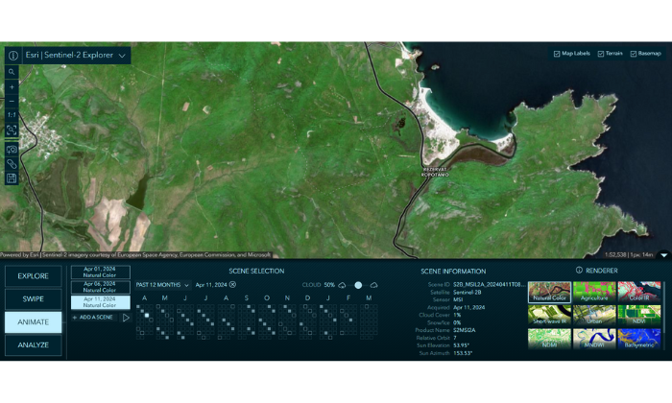
Task: Open the ANALYZE mode
Action: (33, 345)
